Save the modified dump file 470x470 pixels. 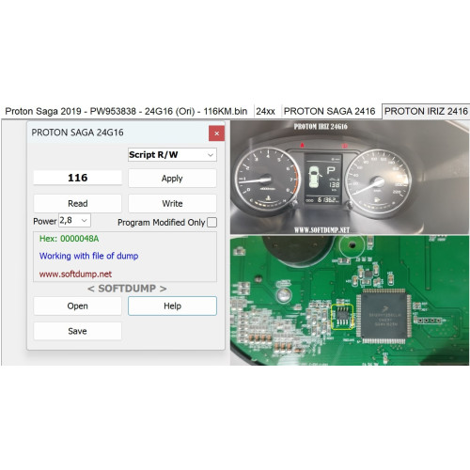point(77,331)
